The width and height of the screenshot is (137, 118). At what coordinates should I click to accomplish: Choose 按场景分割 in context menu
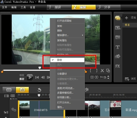pos(64,97)
